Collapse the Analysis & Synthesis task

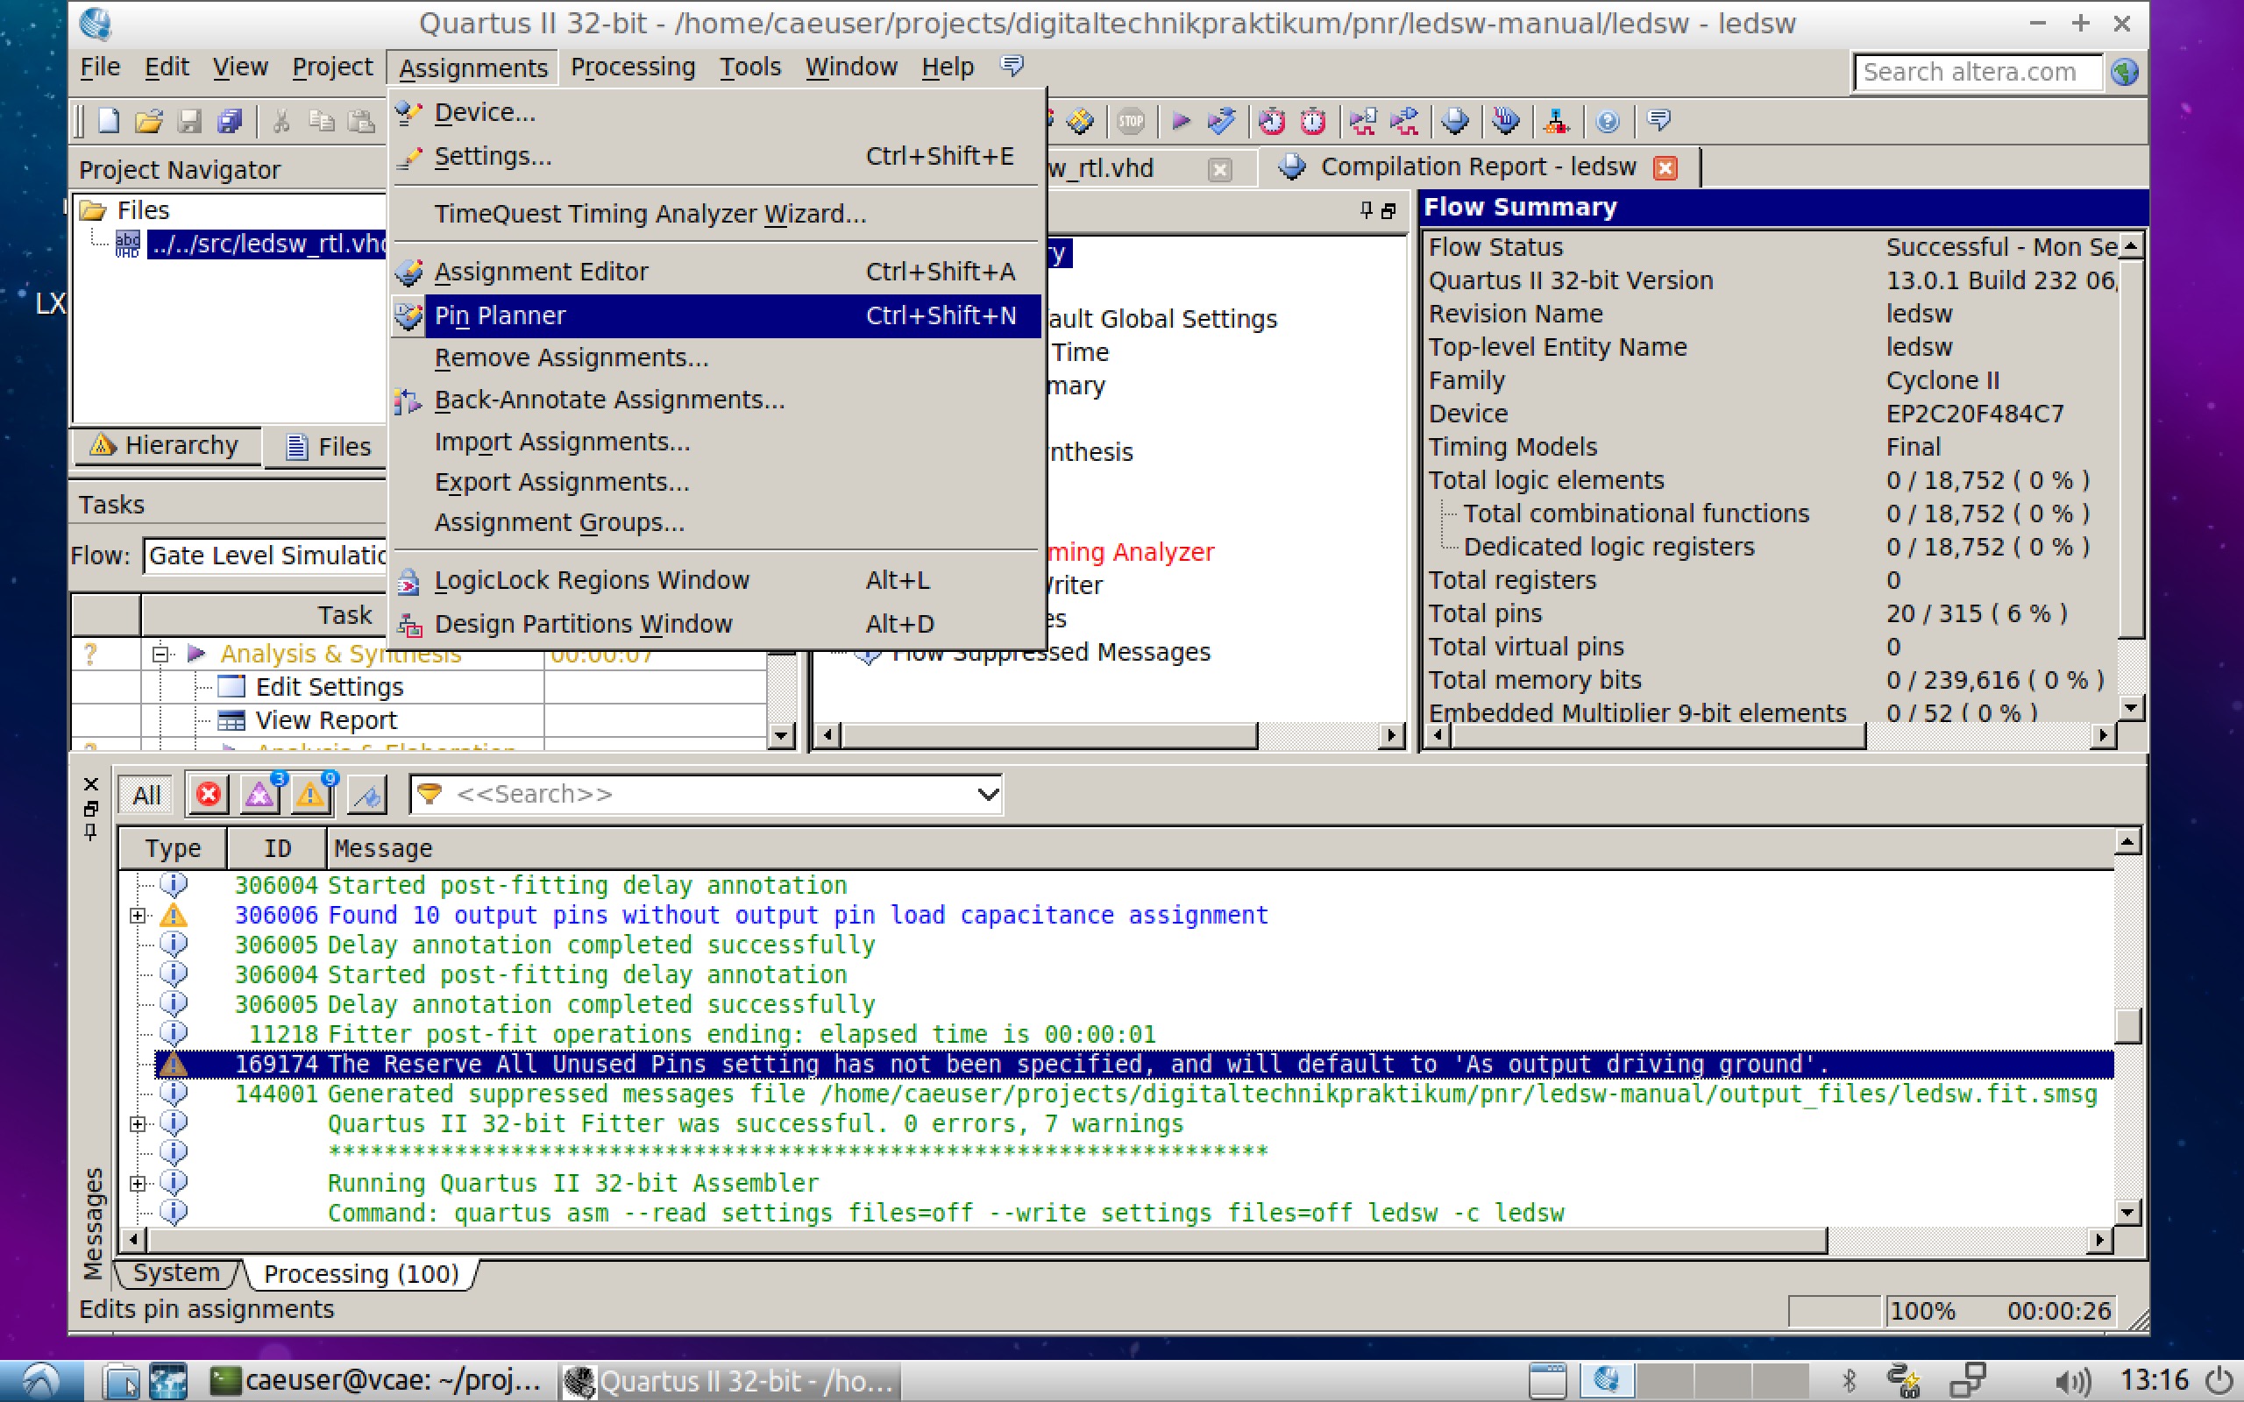(160, 654)
